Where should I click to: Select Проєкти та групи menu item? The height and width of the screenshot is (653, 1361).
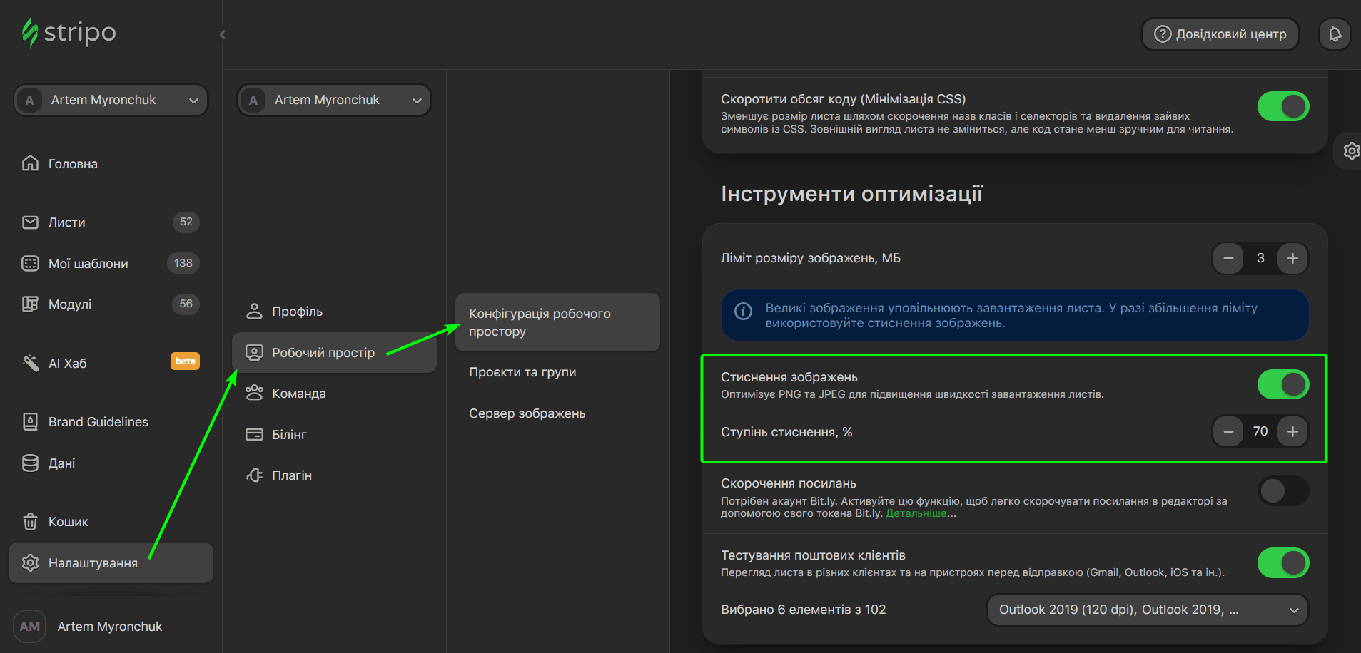pyautogui.click(x=522, y=372)
